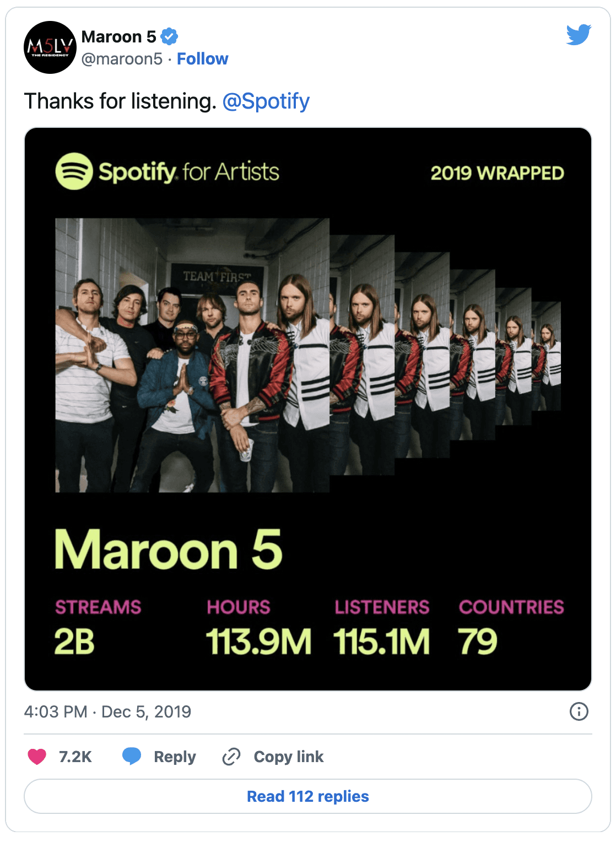
Task: Click Read 112 replies
Action: pos(308,796)
